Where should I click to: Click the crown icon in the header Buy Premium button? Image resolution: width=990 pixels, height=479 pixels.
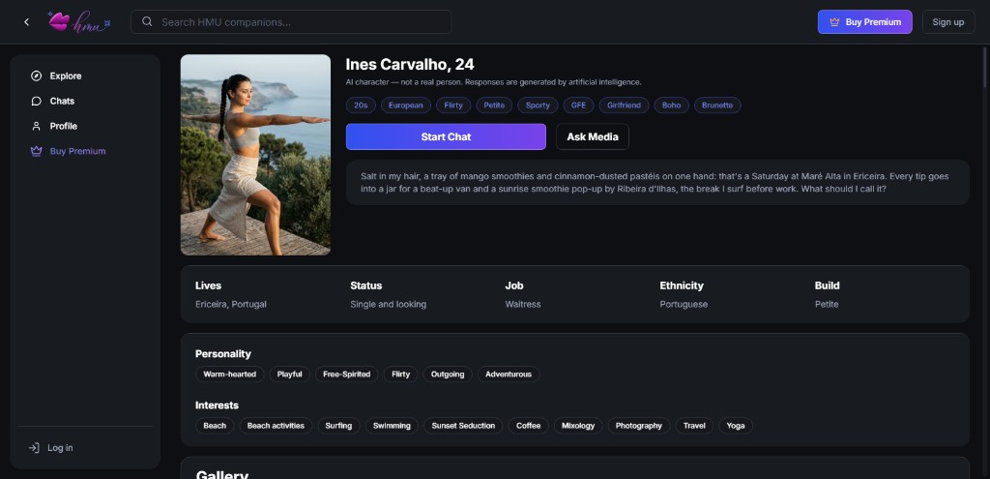[834, 22]
